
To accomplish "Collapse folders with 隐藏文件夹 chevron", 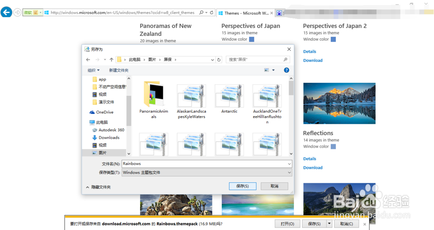I will click(x=88, y=187).
